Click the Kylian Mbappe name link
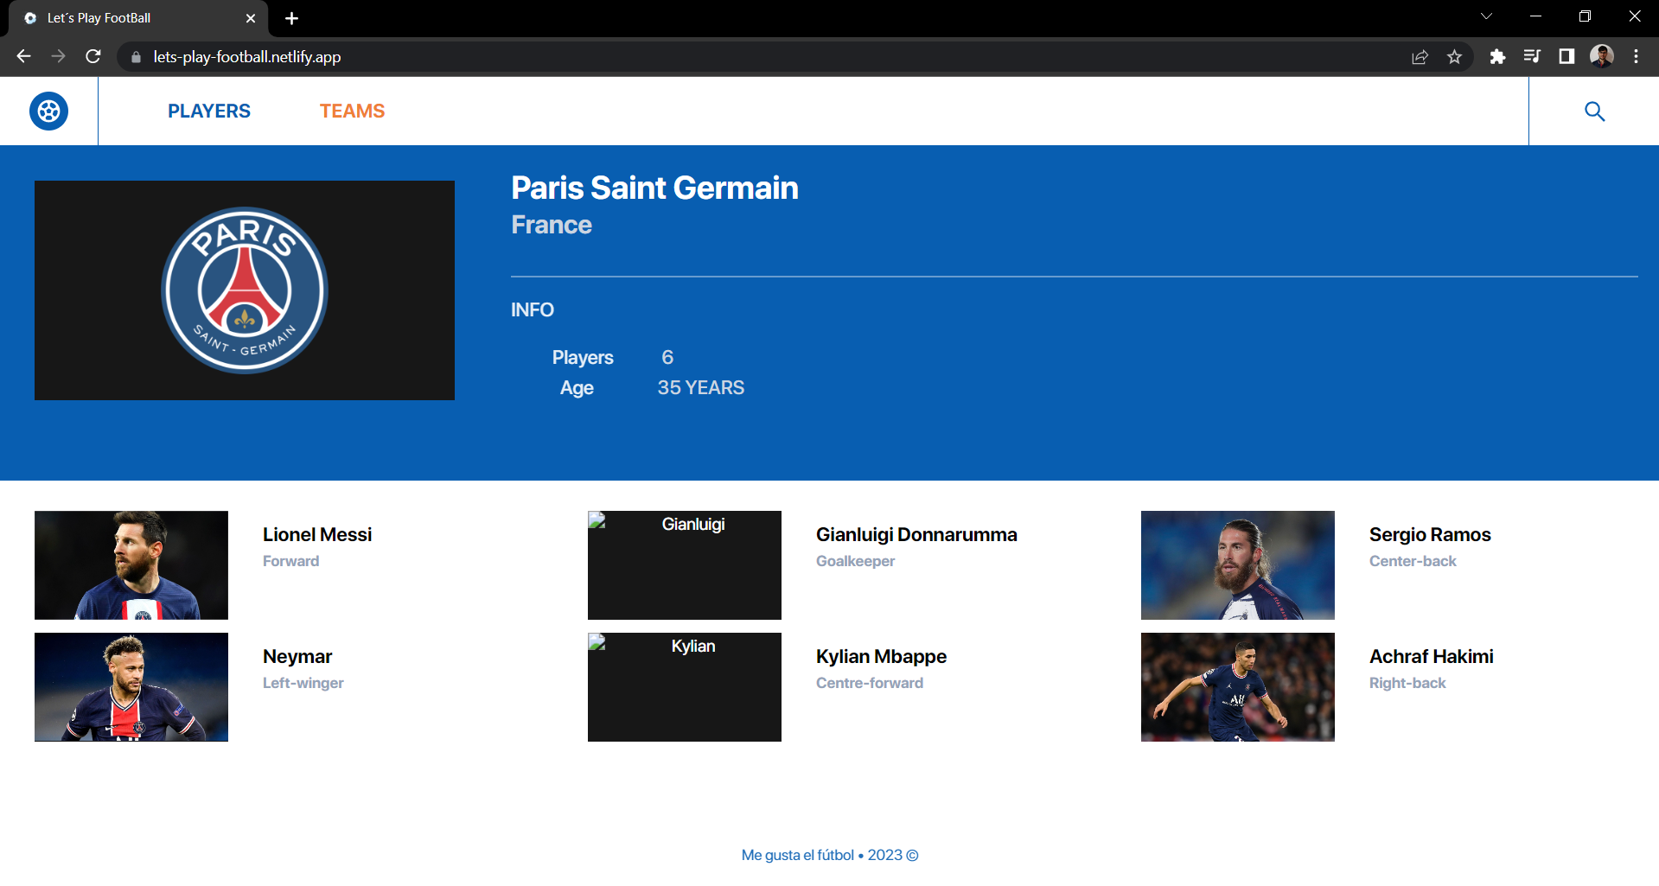Image resolution: width=1659 pixels, height=886 pixels. point(881,657)
